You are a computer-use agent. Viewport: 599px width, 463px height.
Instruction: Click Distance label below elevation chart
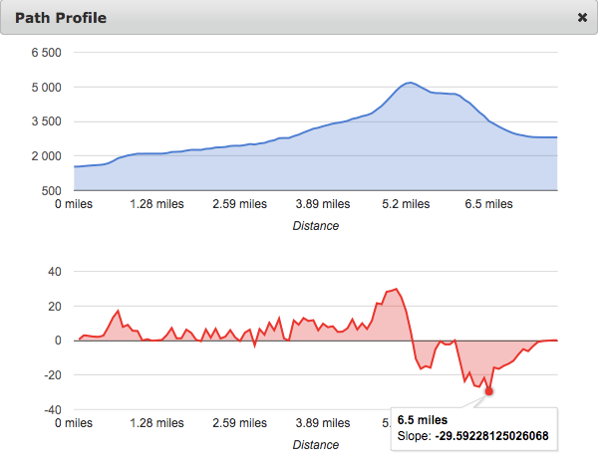pos(315,226)
